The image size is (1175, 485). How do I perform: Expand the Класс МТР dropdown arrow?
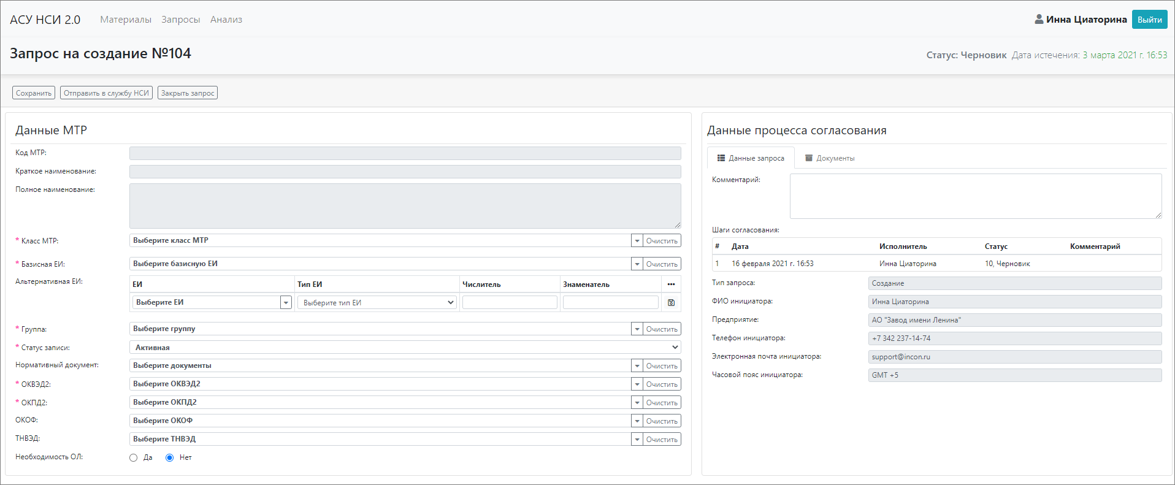pyautogui.click(x=637, y=241)
